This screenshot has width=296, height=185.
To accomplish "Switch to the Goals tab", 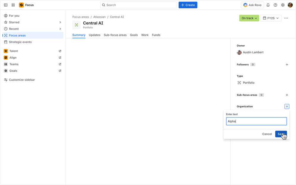I will tap(134, 35).
